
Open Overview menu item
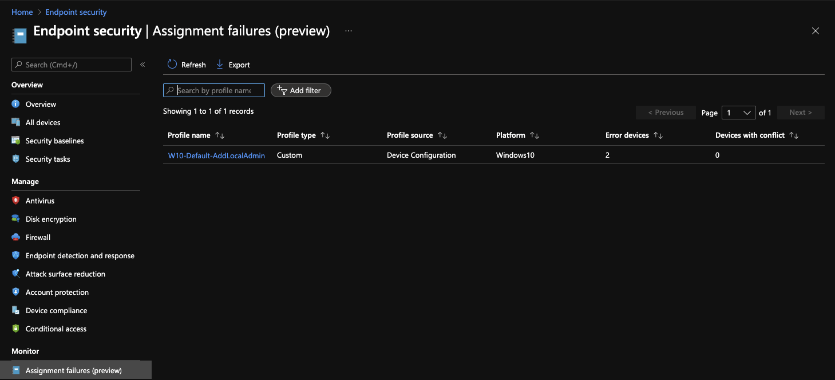pos(41,104)
